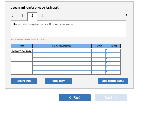
Task: Click first row Credit input cell
Action: tap(113, 51)
